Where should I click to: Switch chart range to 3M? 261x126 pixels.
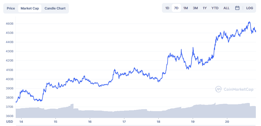click(x=195, y=8)
